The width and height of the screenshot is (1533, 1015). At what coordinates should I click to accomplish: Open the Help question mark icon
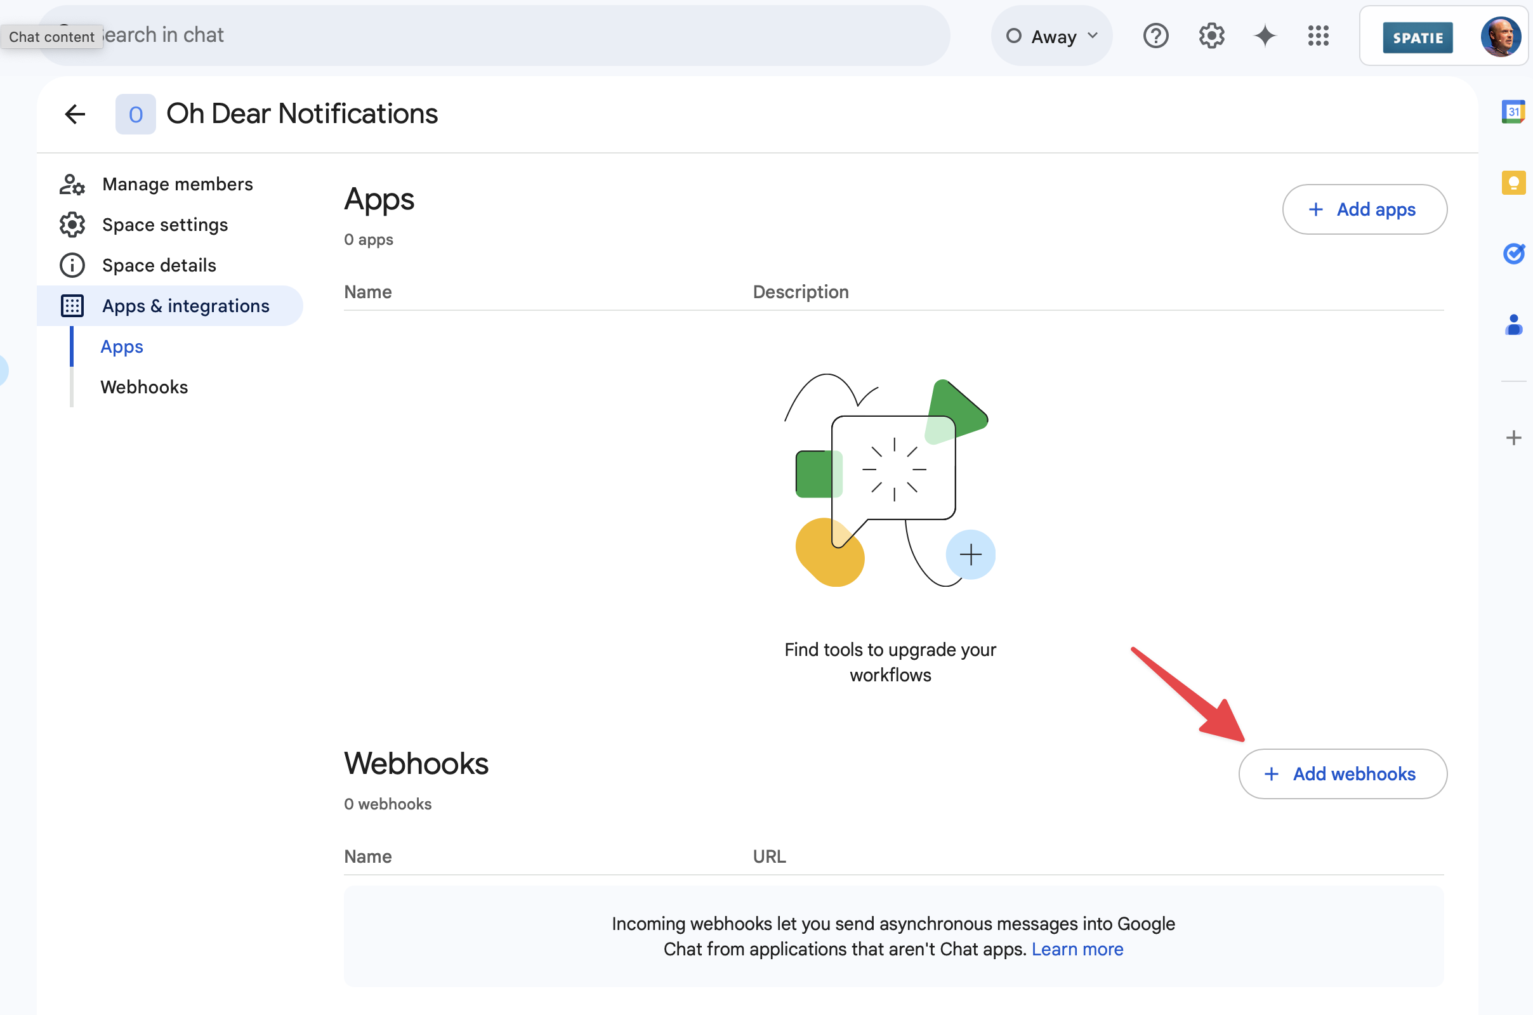pos(1155,36)
